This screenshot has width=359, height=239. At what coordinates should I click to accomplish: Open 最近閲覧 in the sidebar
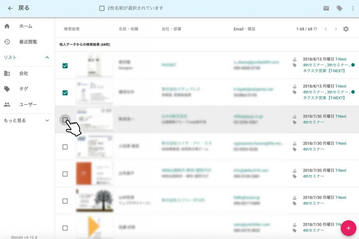[28, 42]
